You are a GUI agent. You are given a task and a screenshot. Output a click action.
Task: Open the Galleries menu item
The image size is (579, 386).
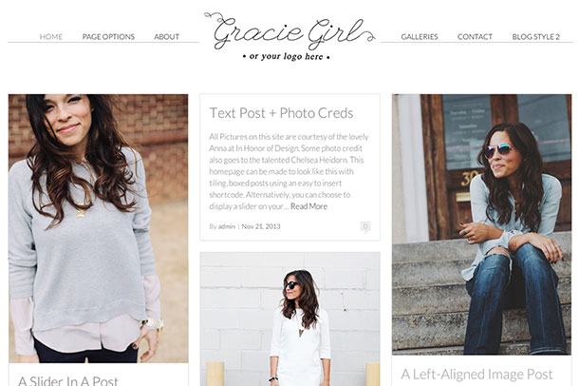coord(420,36)
